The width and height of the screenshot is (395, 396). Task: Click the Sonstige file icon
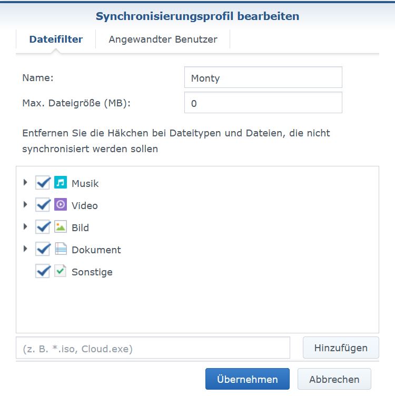[61, 271]
